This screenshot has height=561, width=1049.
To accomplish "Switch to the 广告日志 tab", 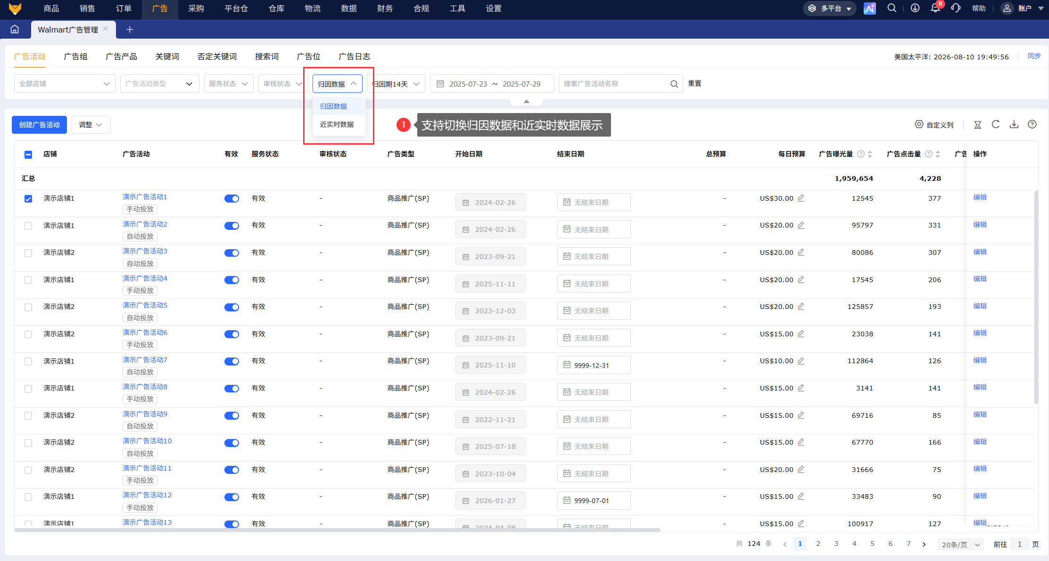I will (355, 57).
